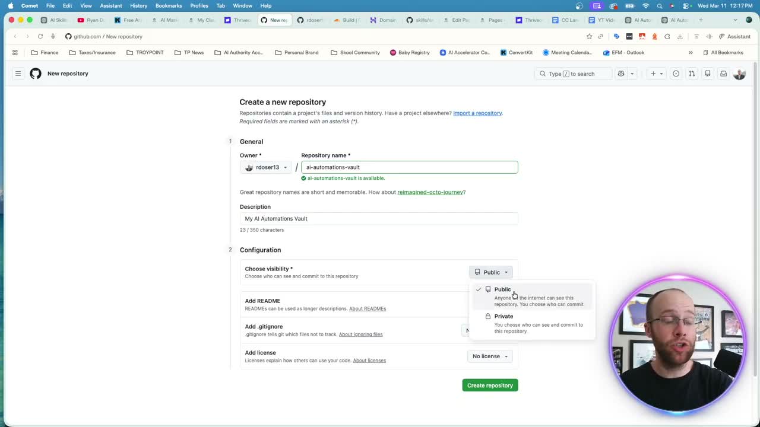
Task: Open the apps grid icon in bookmarks bar
Action: coord(15,52)
